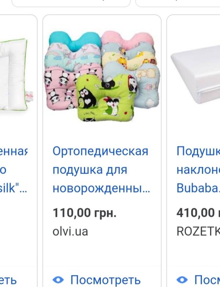Open Ортопедическая подушка для новорожденных title link

(x=101, y=170)
